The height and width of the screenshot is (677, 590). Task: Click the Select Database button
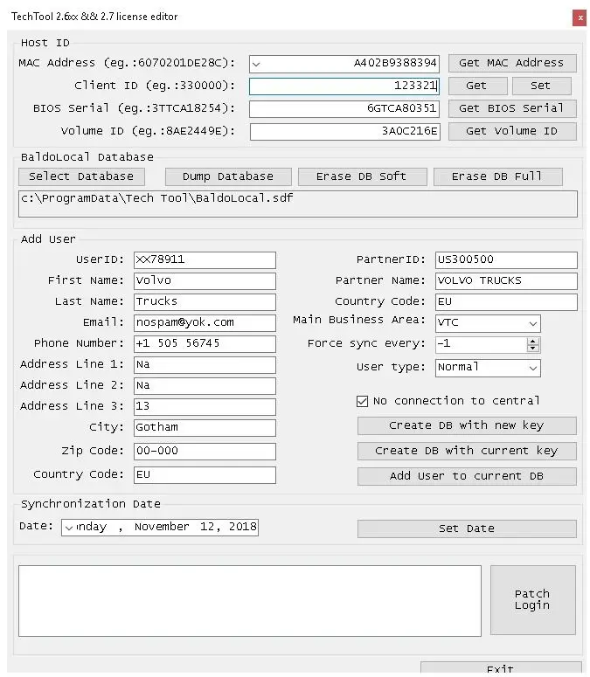click(x=81, y=176)
